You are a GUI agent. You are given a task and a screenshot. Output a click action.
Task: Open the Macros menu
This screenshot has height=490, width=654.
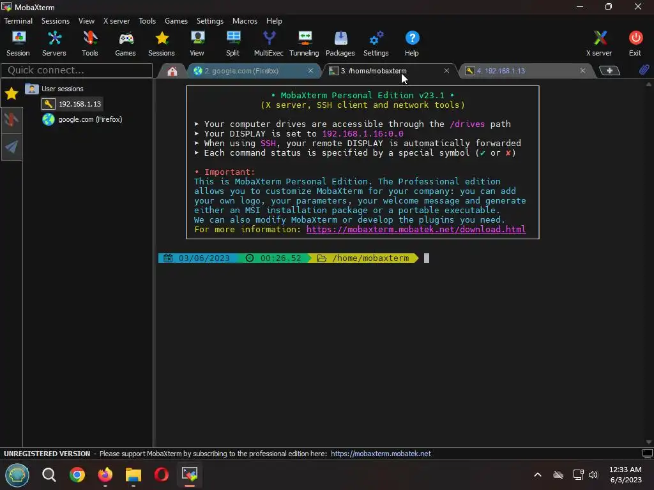click(245, 21)
